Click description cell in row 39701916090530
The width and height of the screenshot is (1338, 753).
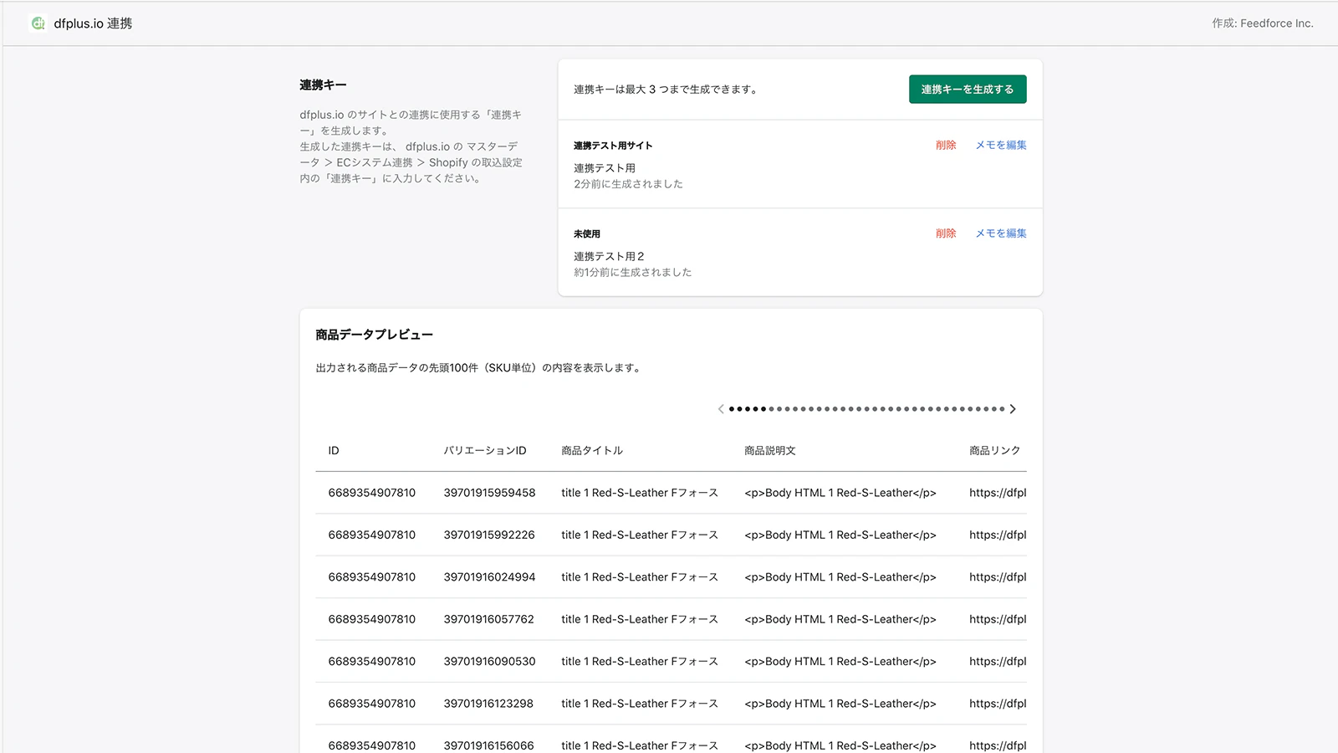[x=840, y=661]
